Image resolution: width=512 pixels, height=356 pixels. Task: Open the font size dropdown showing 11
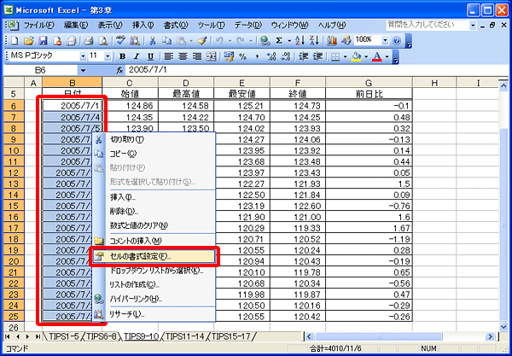108,56
